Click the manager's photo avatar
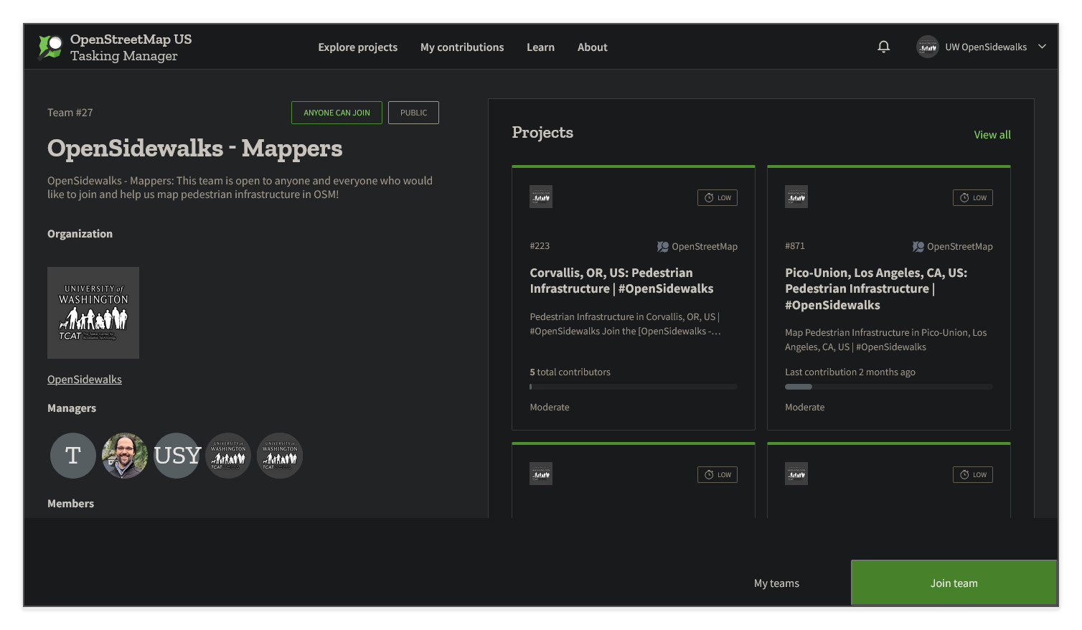This screenshot has height=630, width=1082. [124, 455]
